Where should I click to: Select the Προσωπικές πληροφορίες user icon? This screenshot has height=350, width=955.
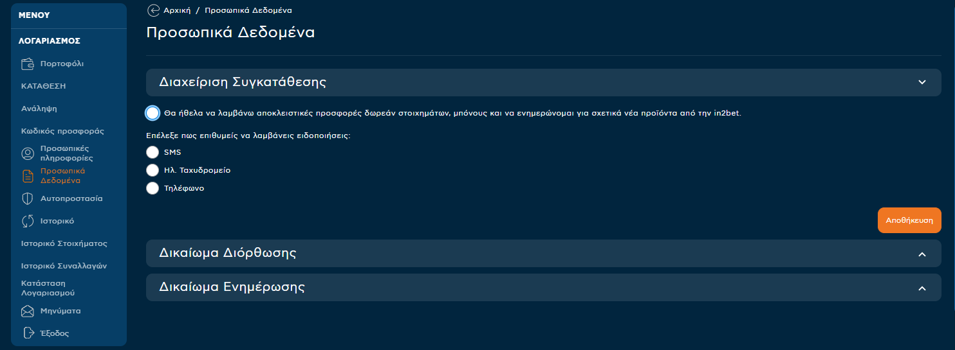coord(28,153)
